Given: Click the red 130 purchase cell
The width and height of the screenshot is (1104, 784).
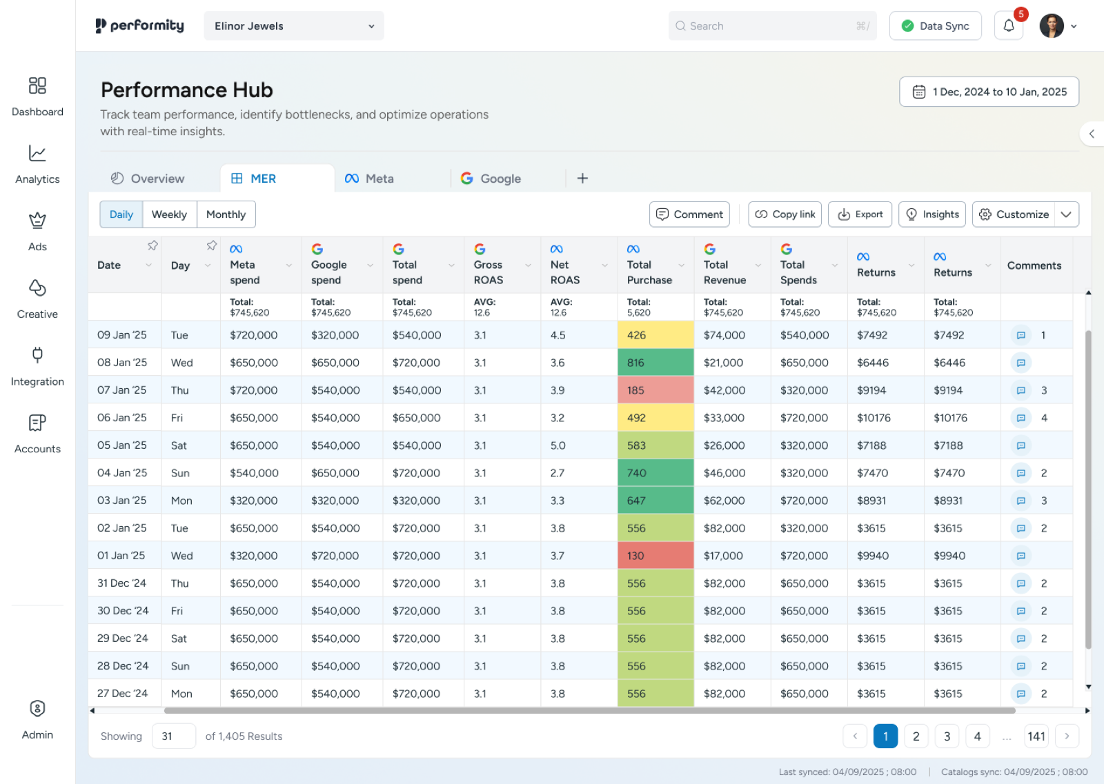Looking at the screenshot, I should click(x=655, y=556).
